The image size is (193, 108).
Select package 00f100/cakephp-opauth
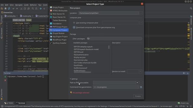pos(83,47)
